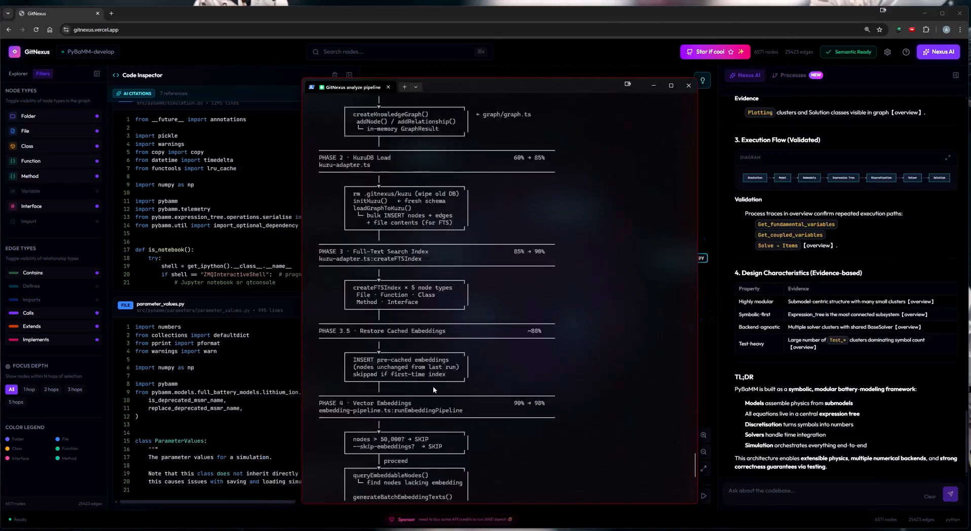Set focus depth to 5 hops
971x531 pixels.
tap(16, 402)
